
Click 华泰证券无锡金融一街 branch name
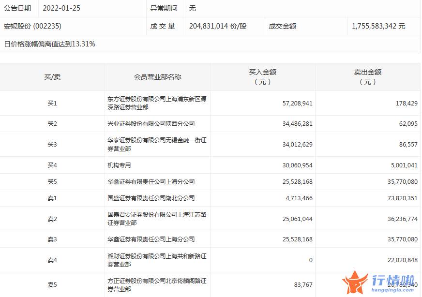tap(157, 145)
